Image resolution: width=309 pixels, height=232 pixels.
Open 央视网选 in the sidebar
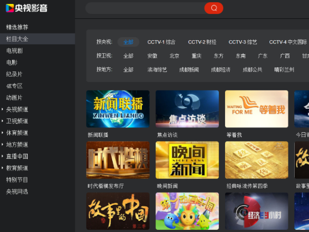[x=17, y=191]
